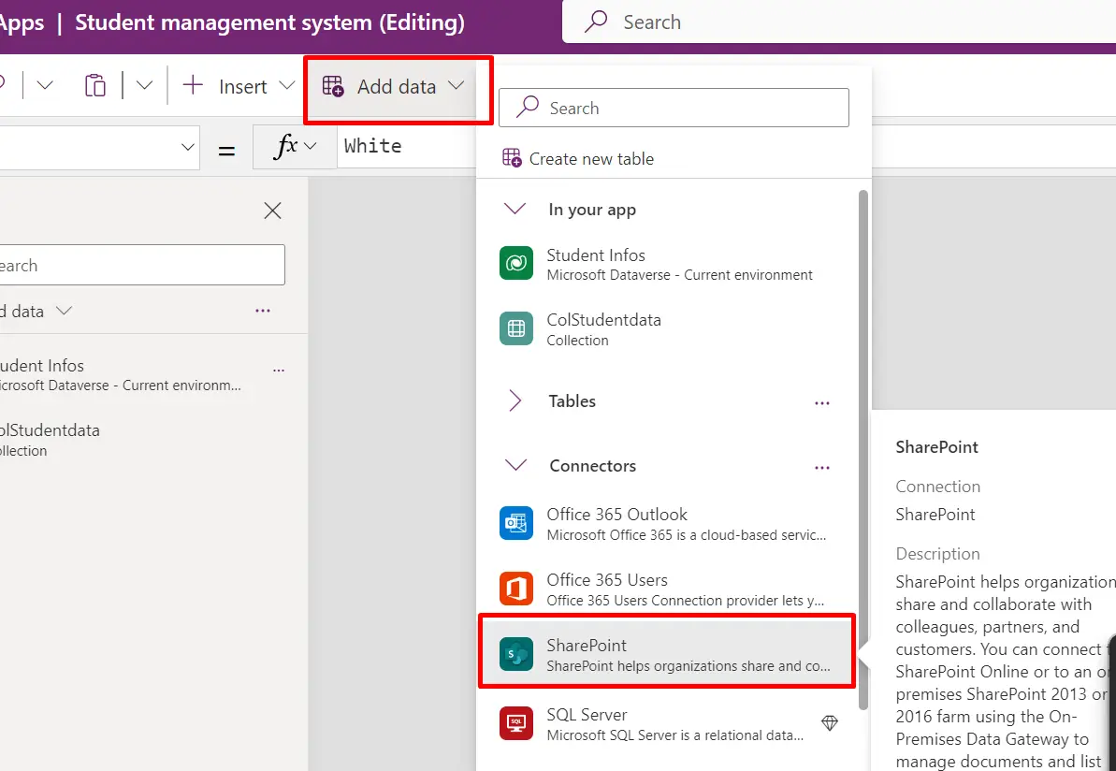Open the Connectors more options ellipsis
The image size is (1116, 771).
[822, 468]
